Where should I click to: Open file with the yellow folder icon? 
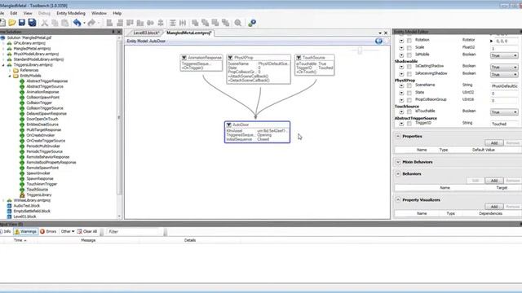(x=12, y=23)
